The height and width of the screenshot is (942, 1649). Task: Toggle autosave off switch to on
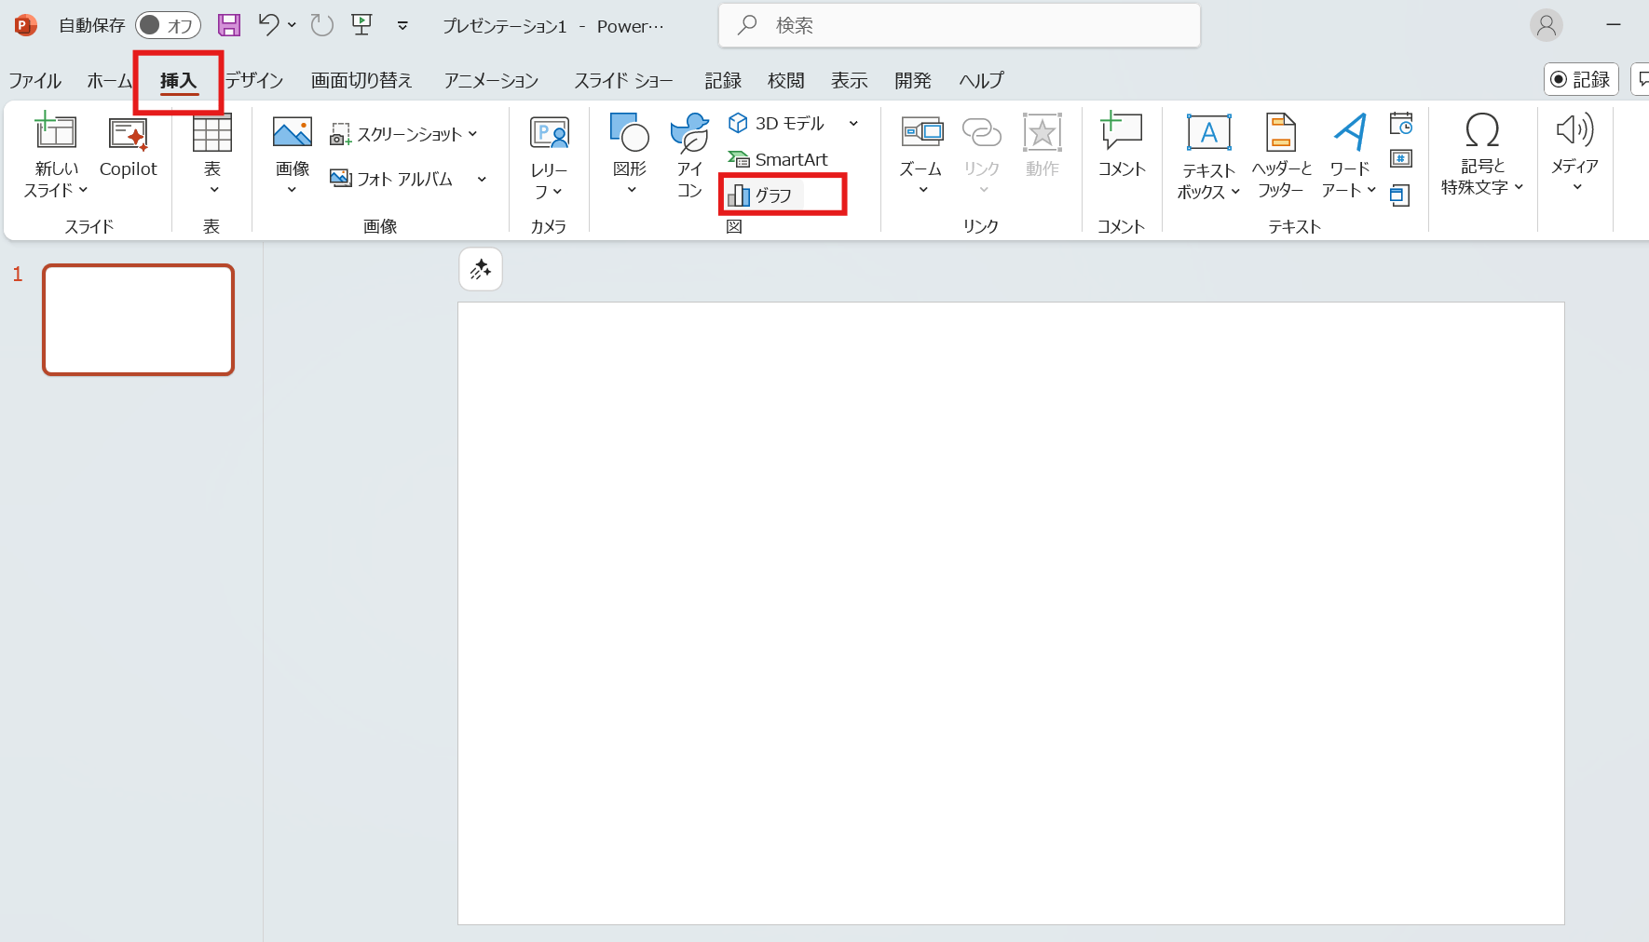[168, 25]
